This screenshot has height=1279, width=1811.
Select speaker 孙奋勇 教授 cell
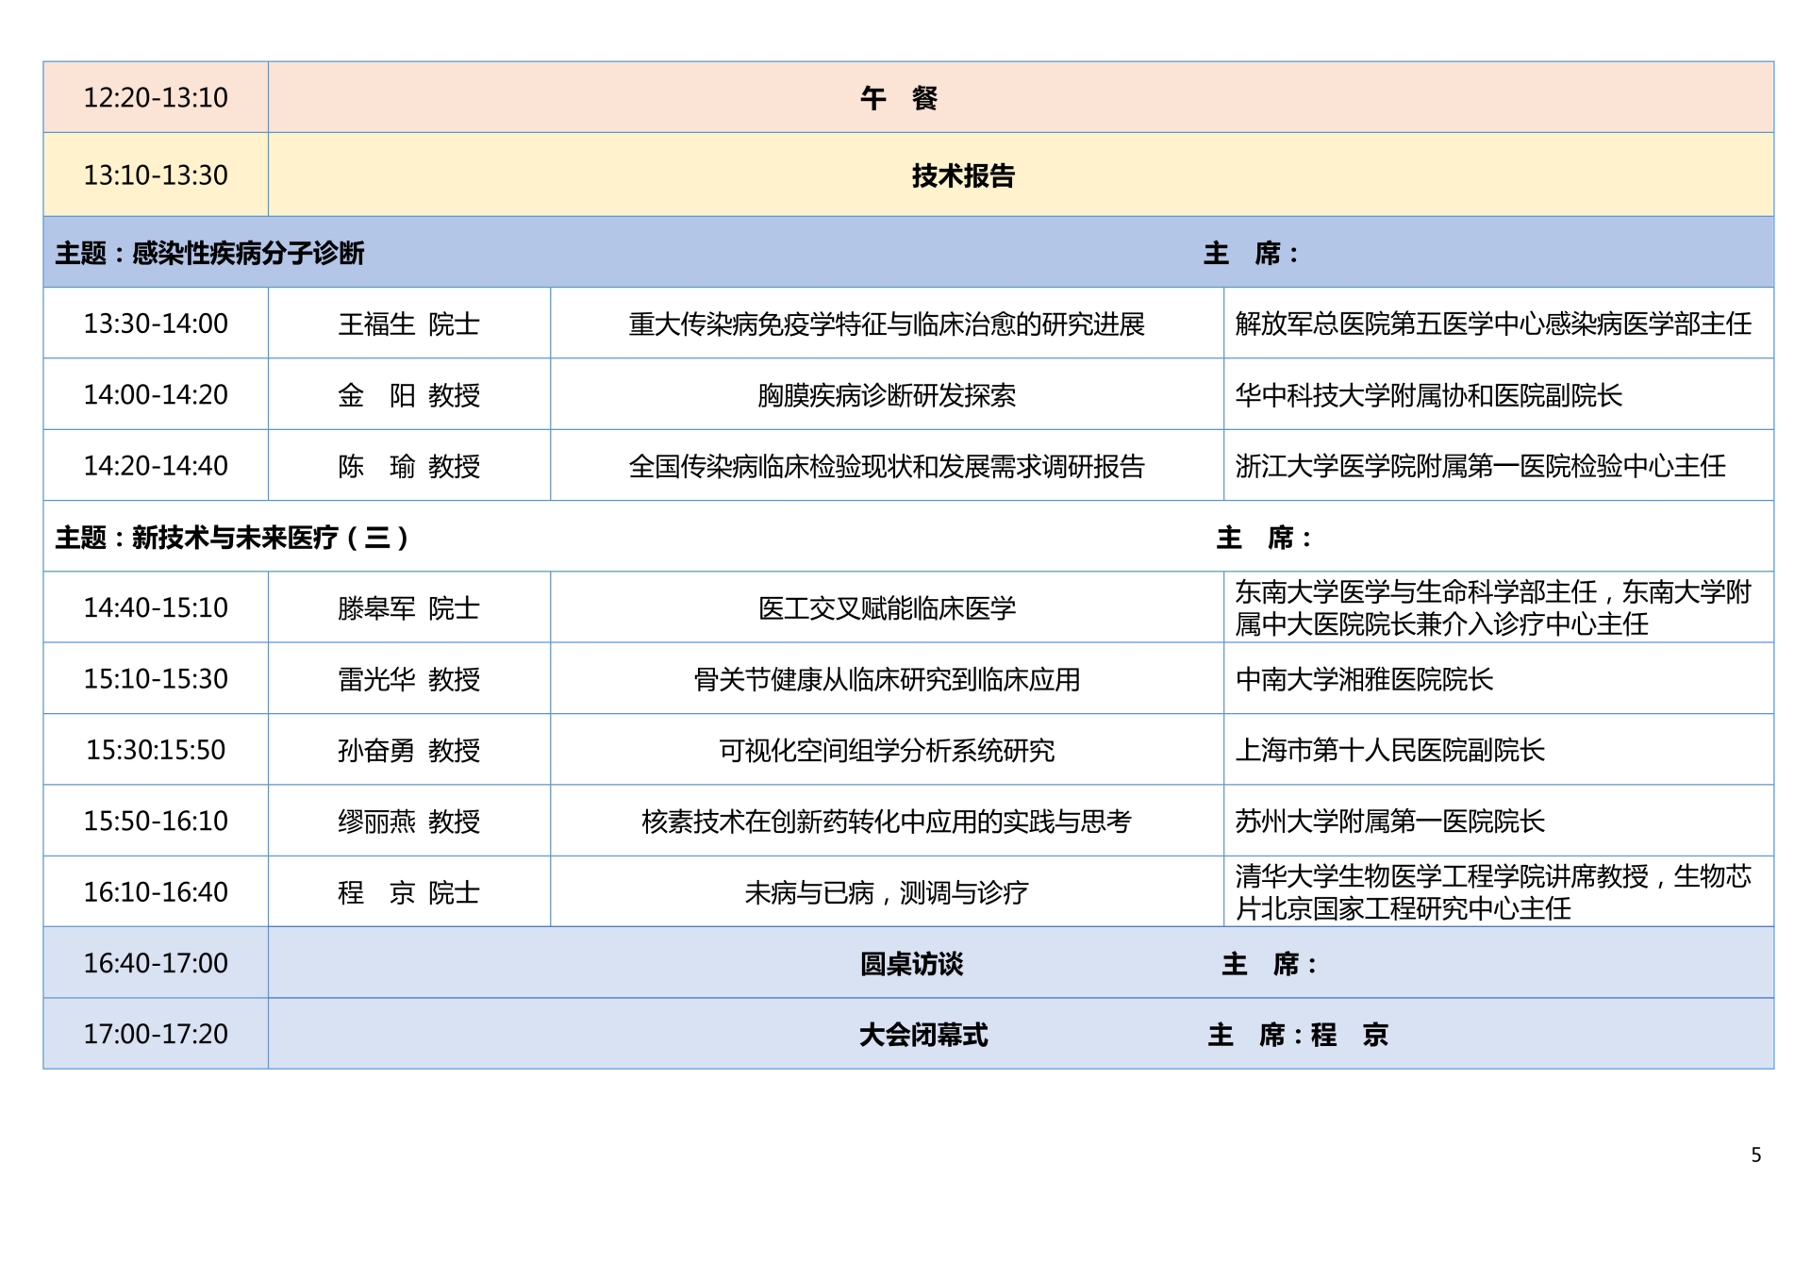(x=409, y=750)
